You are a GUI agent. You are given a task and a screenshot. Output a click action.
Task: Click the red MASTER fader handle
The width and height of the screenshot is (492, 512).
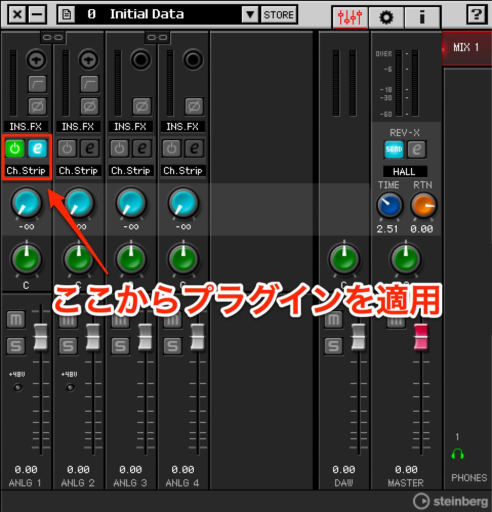coord(421,337)
